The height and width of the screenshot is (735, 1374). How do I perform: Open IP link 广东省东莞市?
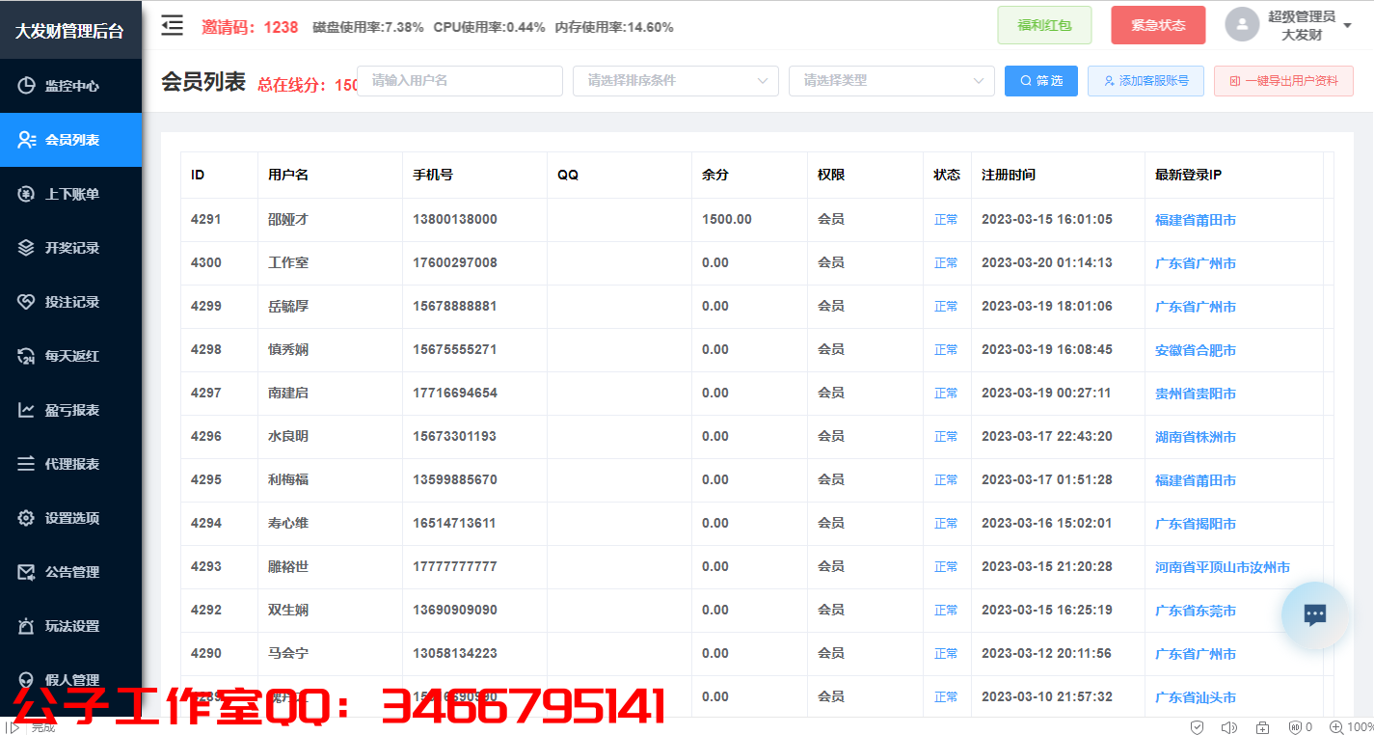[1196, 611]
